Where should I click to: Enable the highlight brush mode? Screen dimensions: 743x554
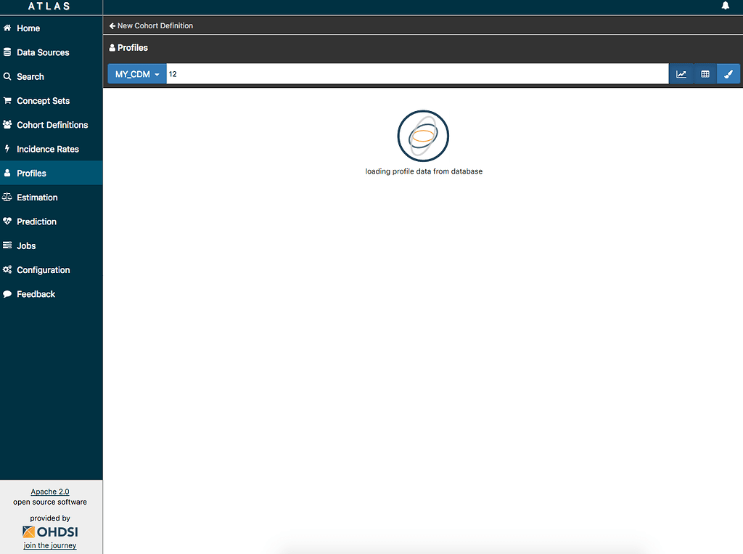728,73
